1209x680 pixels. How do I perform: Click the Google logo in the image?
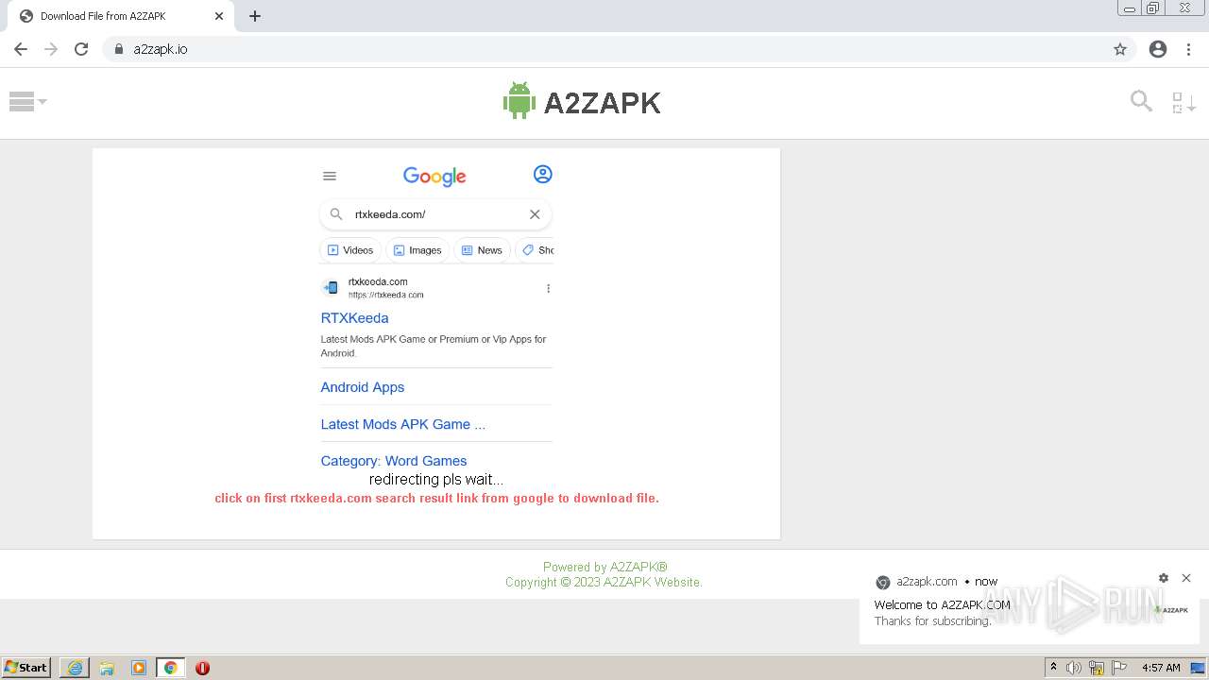[x=434, y=177]
